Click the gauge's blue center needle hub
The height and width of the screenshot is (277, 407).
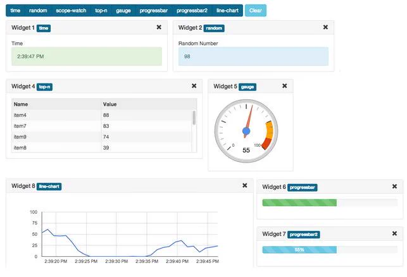click(x=246, y=131)
